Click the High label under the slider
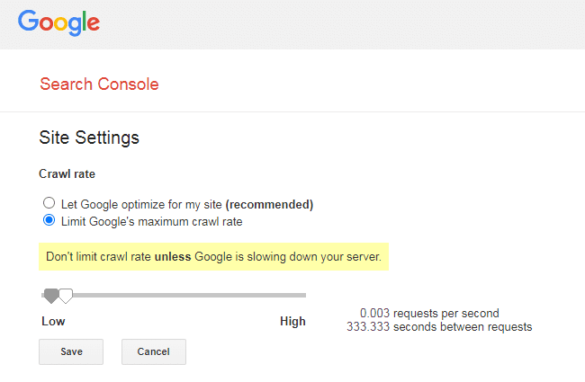Screen dimensions: 585x382 click(292, 321)
